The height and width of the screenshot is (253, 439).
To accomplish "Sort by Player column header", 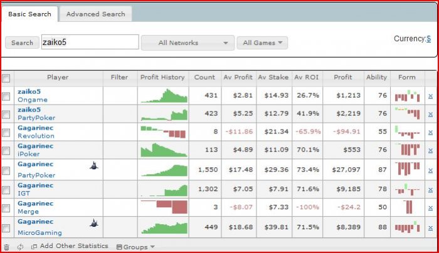I will [x=58, y=78].
